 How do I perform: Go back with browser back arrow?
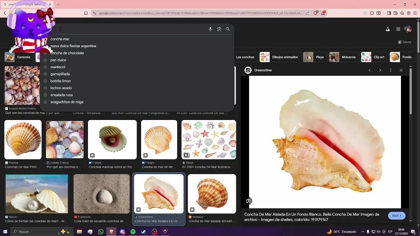point(5,13)
